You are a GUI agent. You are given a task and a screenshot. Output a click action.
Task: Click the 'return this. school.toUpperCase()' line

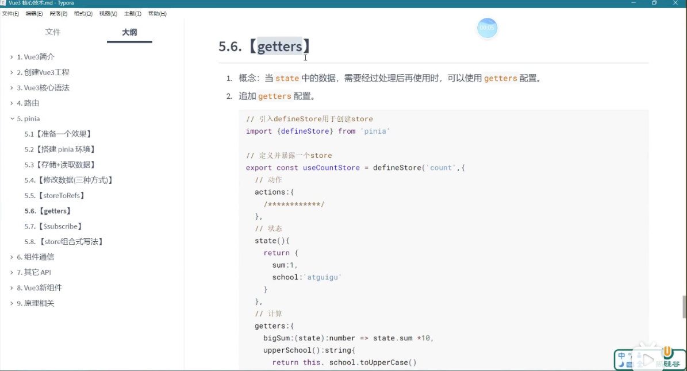click(344, 363)
